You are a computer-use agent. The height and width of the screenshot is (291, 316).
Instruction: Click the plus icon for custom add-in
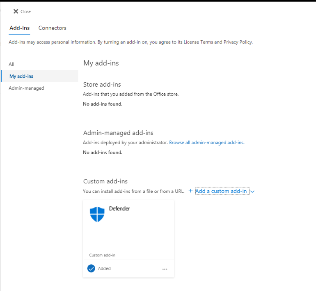coord(190,191)
